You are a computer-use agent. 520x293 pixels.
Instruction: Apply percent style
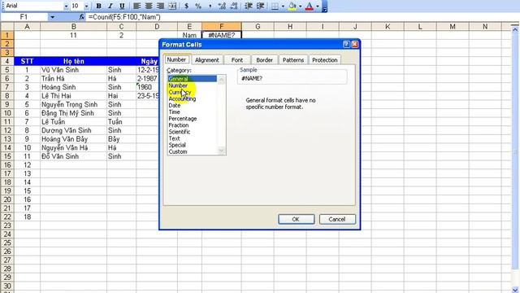point(198,6)
